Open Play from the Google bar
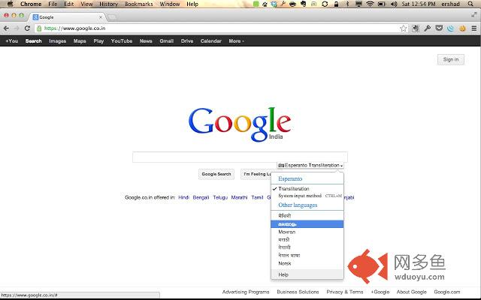This screenshot has width=481, height=300. point(98,41)
